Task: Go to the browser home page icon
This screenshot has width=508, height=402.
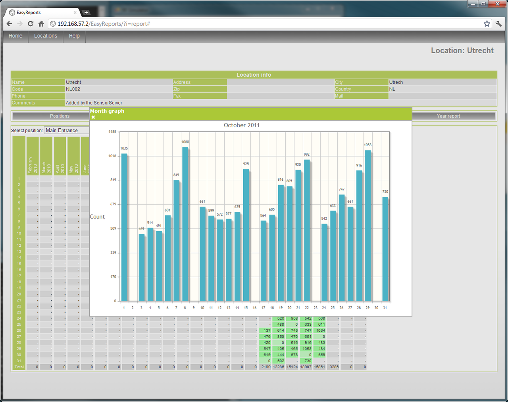Action: point(41,24)
